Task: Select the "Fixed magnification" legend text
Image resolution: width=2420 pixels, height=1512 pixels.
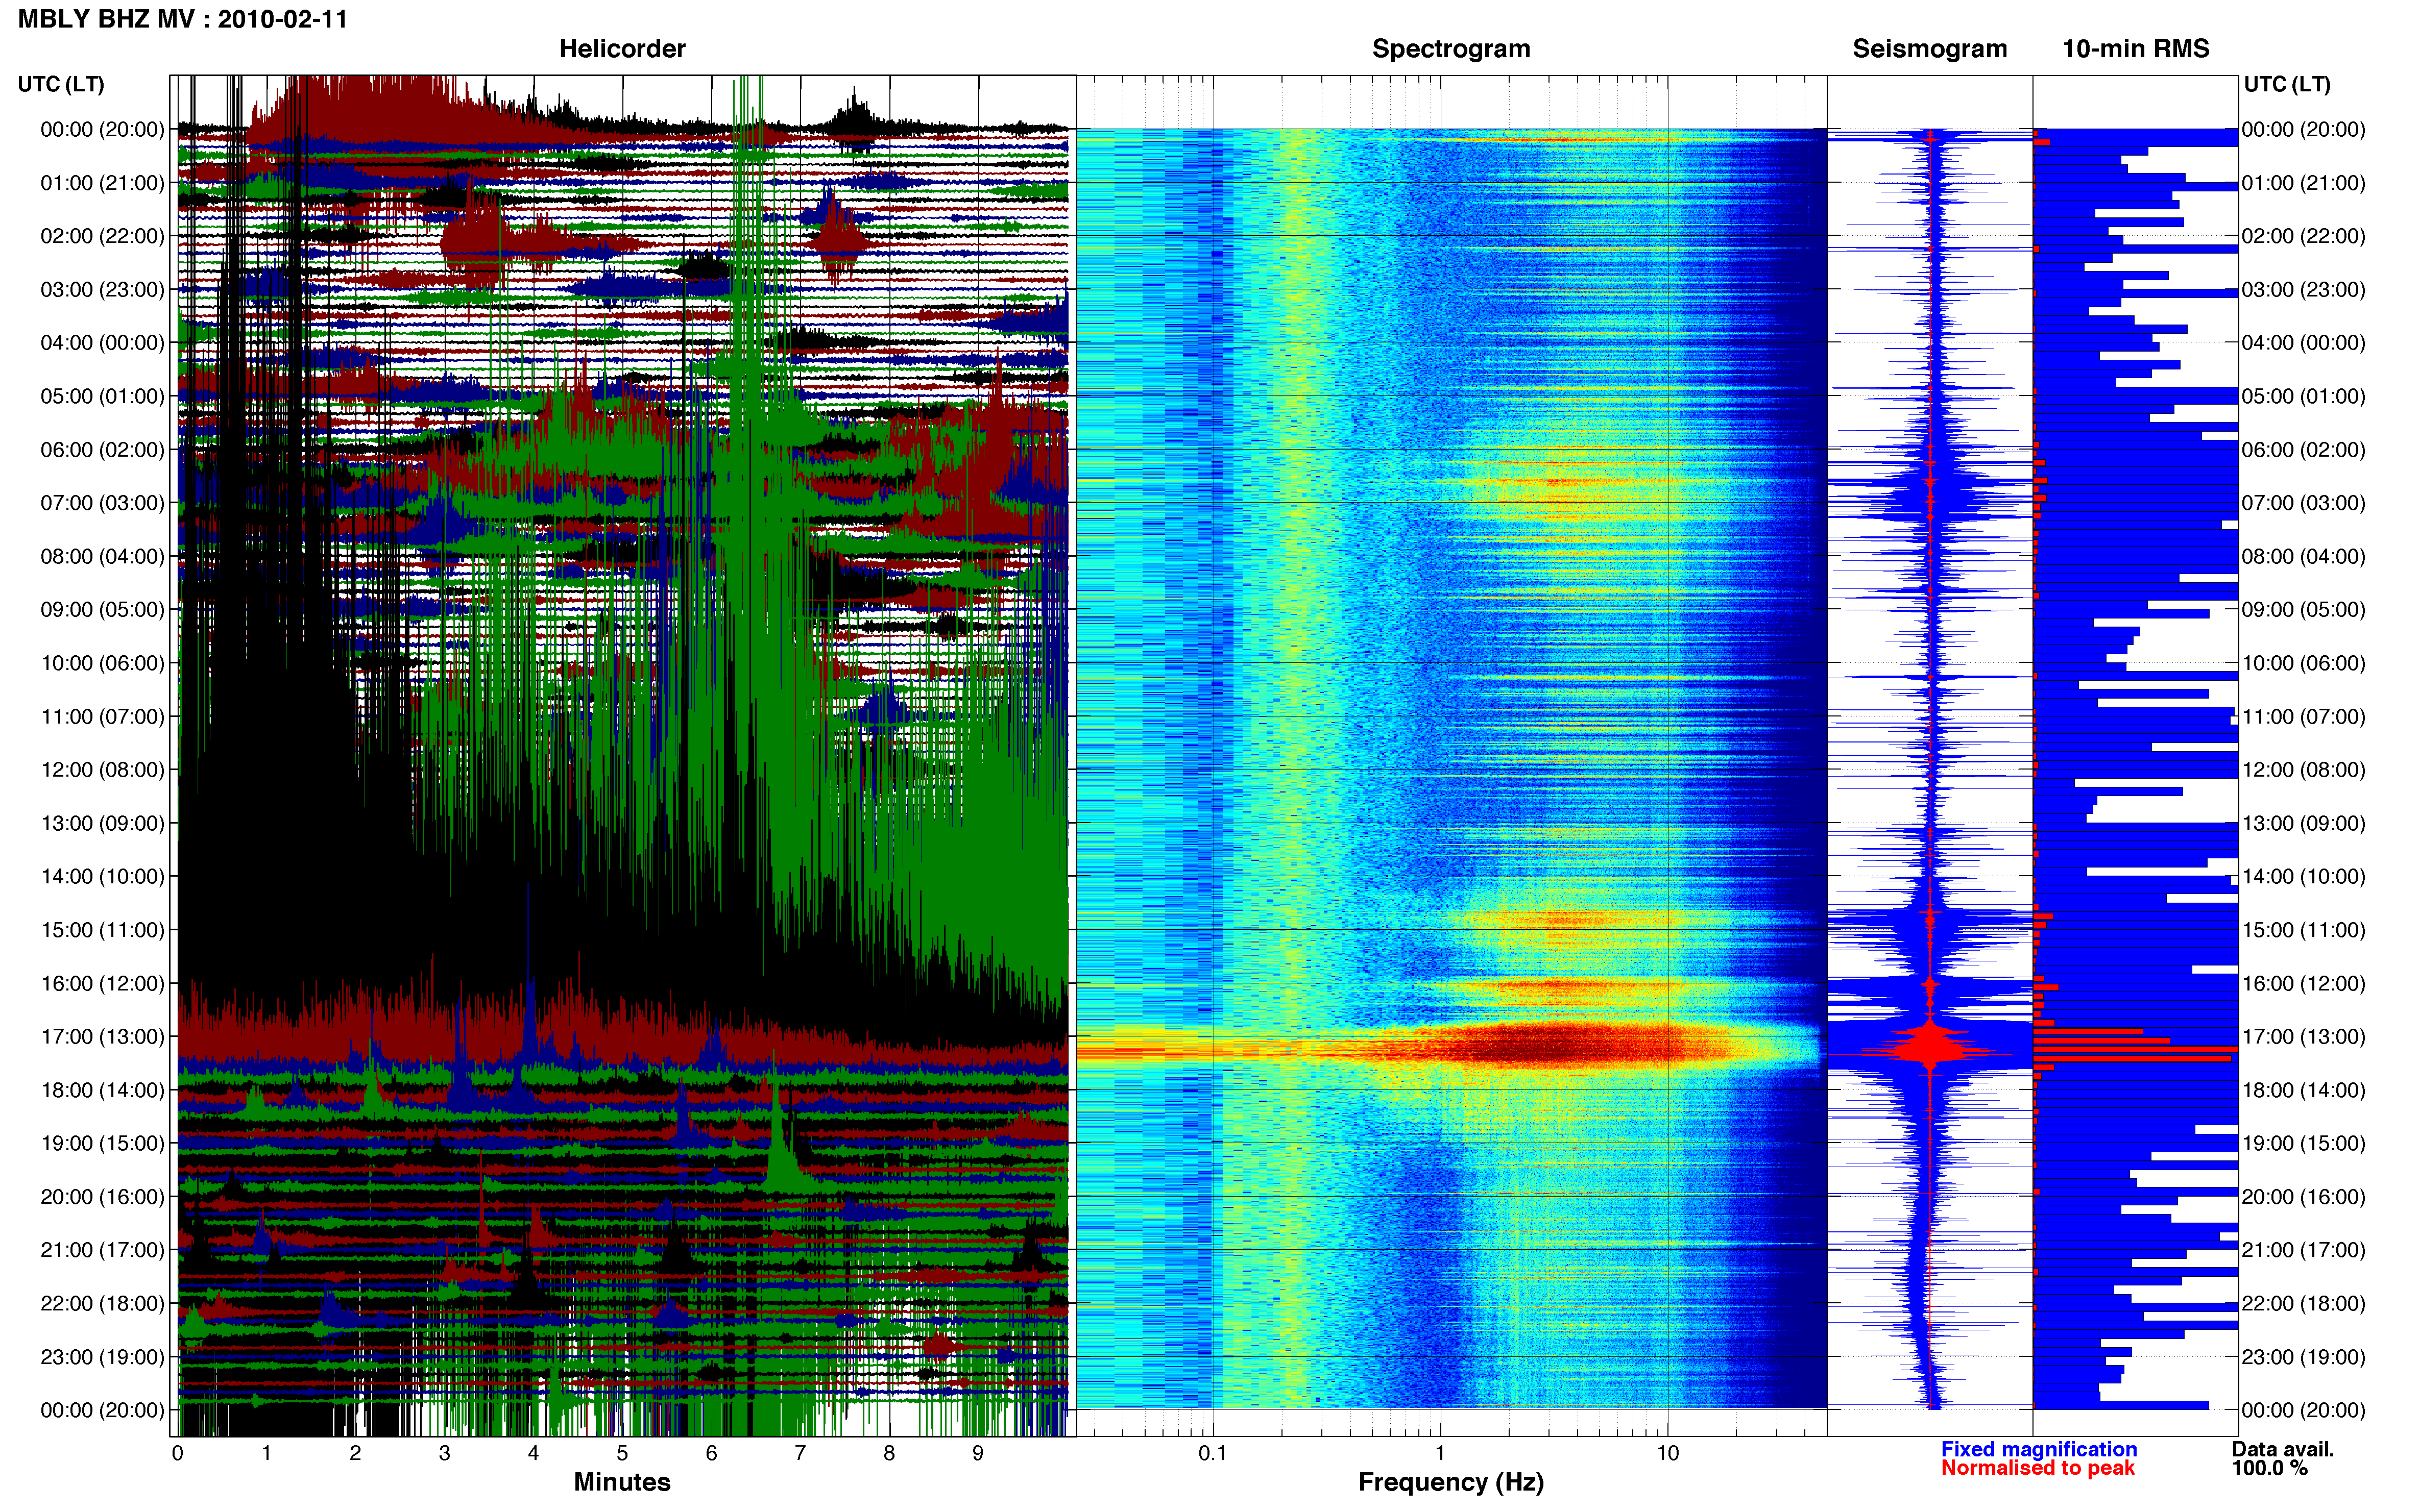Action: click(x=2039, y=1449)
